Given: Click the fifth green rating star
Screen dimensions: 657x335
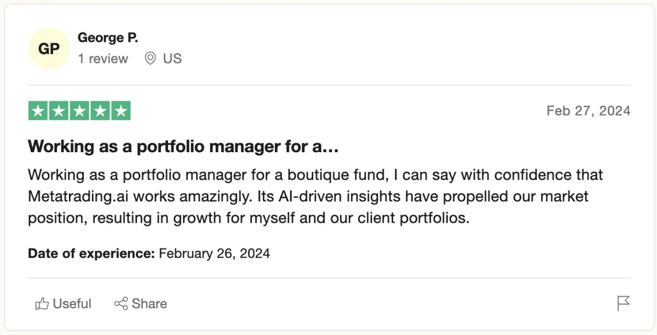Looking at the screenshot, I should [121, 111].
